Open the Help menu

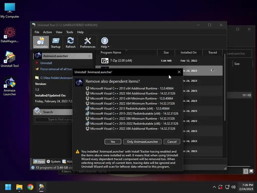click(80, 32)
